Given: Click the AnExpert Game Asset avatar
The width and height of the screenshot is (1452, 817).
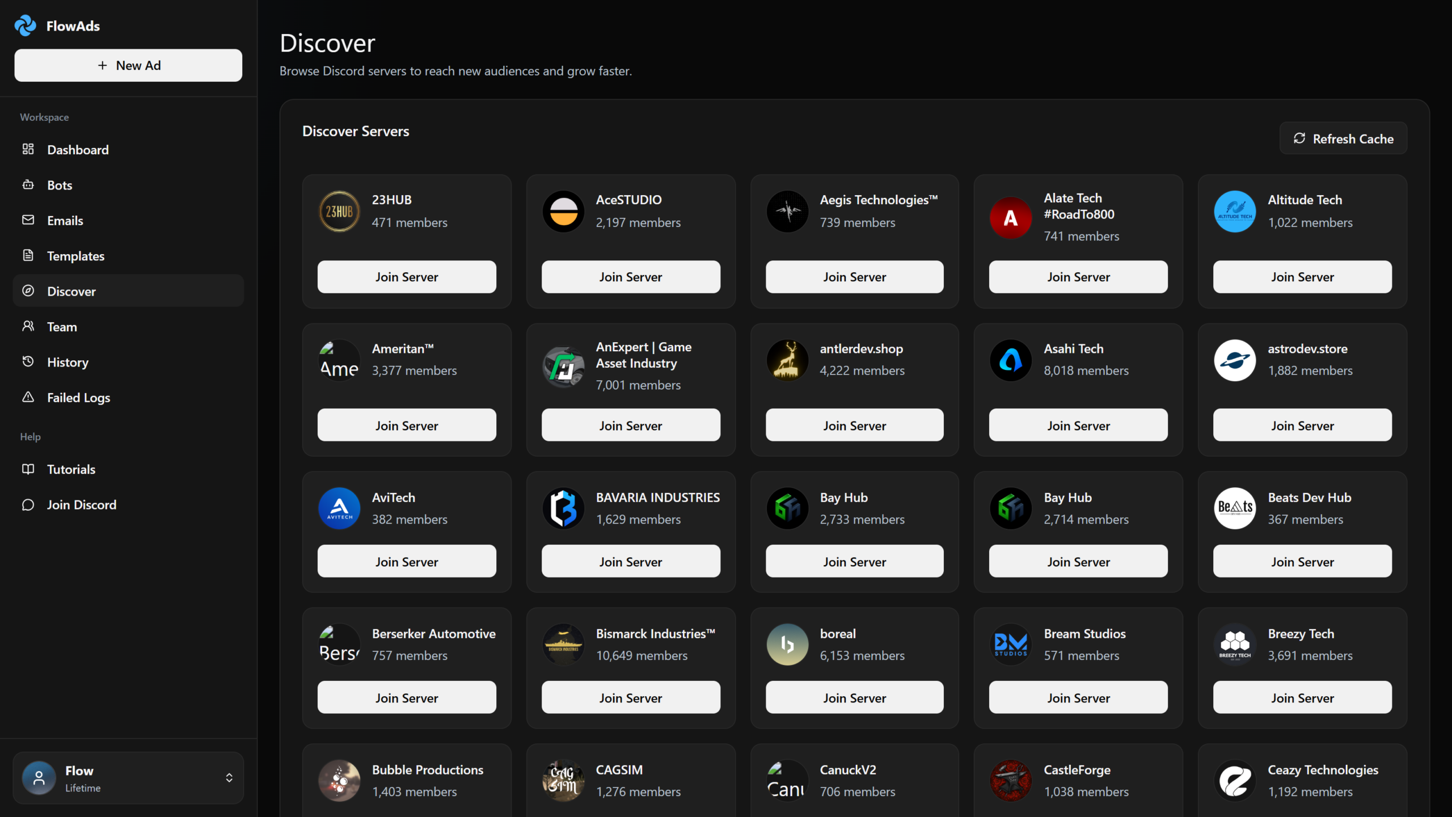Looking at the screenshot, I should (563, 367).
